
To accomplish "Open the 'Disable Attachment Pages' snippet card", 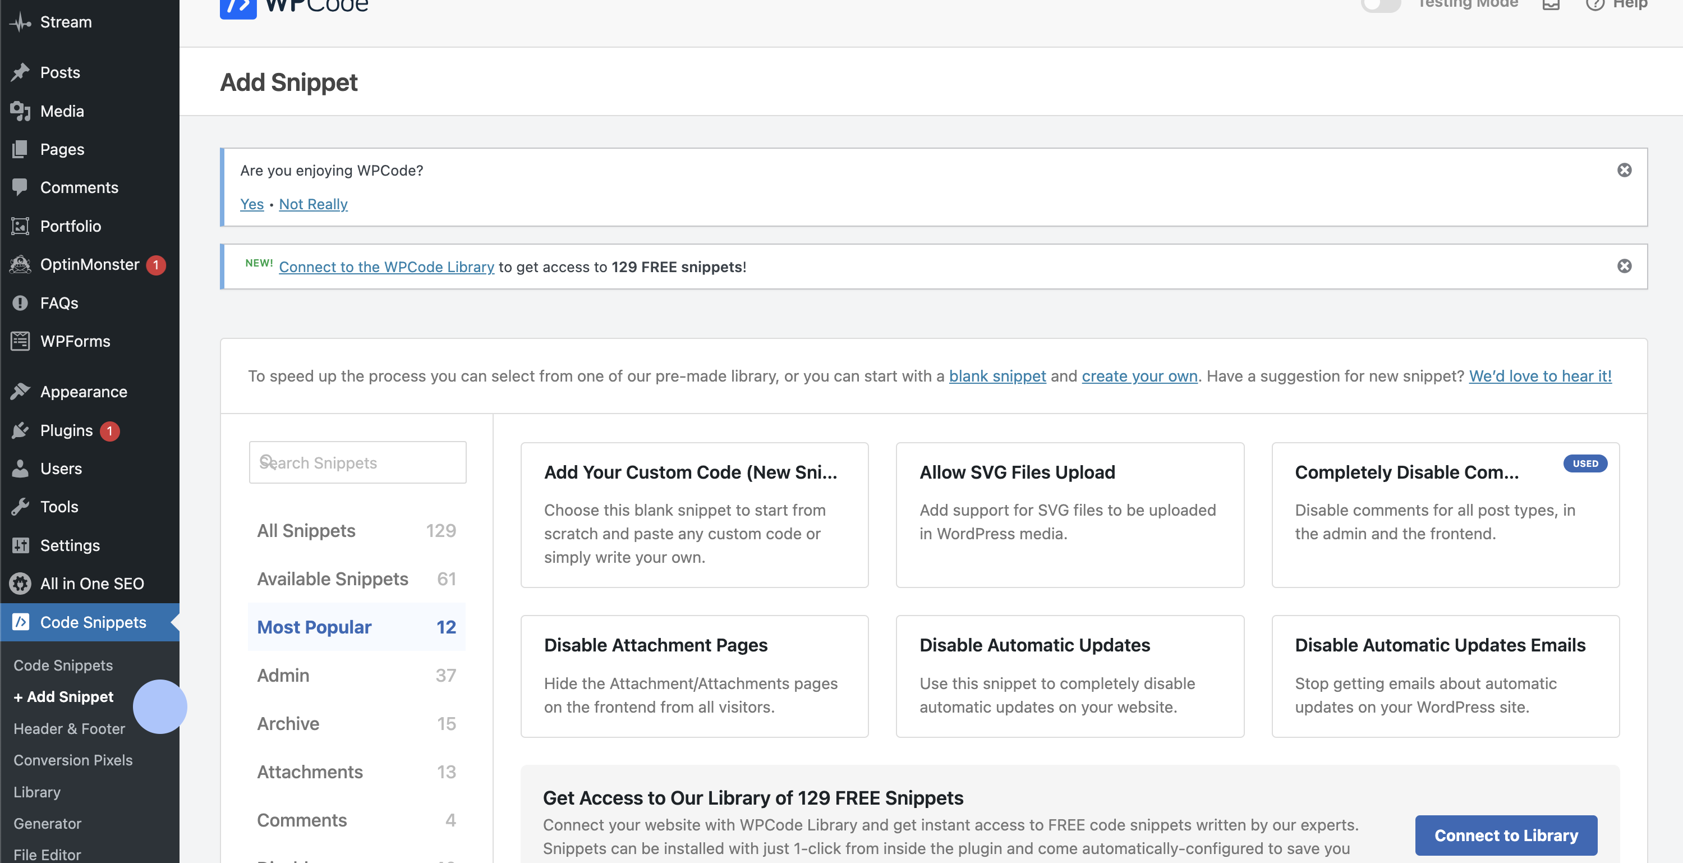I will [695, 676].
